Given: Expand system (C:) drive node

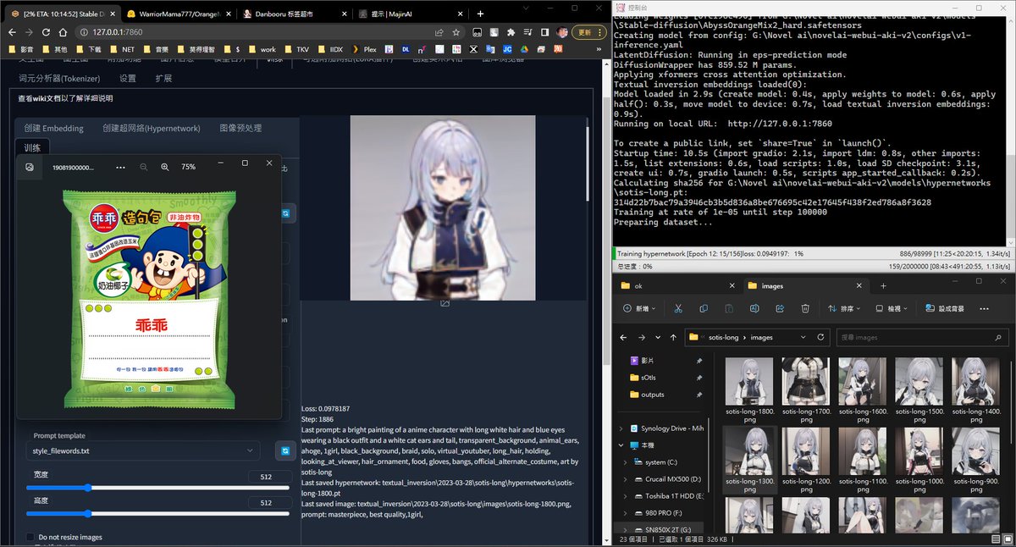Looking at the screenshot, I should tap(626, 462).
